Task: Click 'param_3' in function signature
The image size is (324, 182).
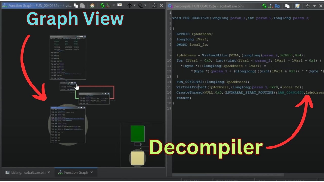Action: [300, 18]
